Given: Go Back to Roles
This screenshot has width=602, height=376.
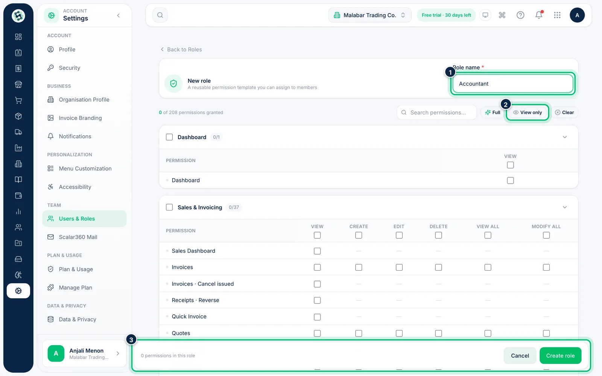Looking at the screenshot, I should [181, 50].
